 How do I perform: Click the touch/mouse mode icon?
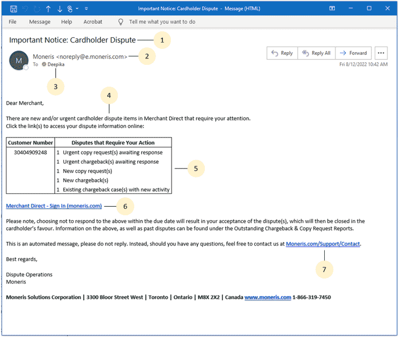(x=70, y=9)
